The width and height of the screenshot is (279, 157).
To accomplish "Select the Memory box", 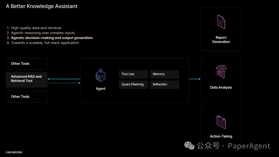I will point(164,74).
